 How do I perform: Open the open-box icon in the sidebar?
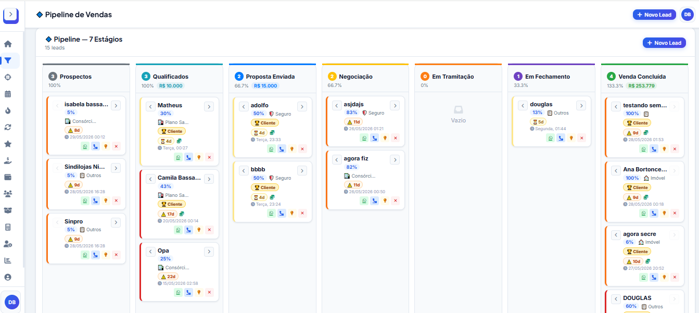tap(8, 210)
